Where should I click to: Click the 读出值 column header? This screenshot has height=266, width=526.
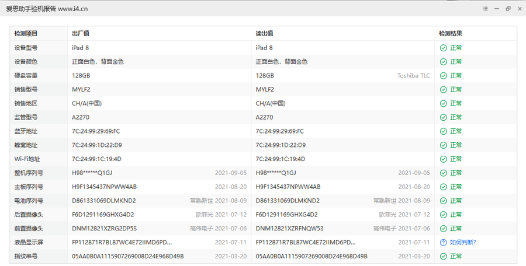pos(264,33)
